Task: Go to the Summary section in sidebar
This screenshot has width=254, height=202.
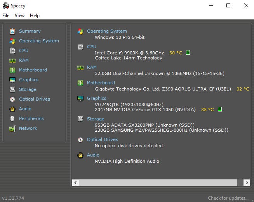Action: 30,31
